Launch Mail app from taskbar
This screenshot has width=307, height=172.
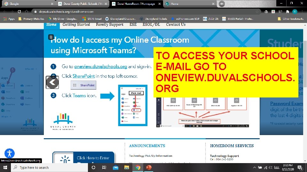coord(115,168)
